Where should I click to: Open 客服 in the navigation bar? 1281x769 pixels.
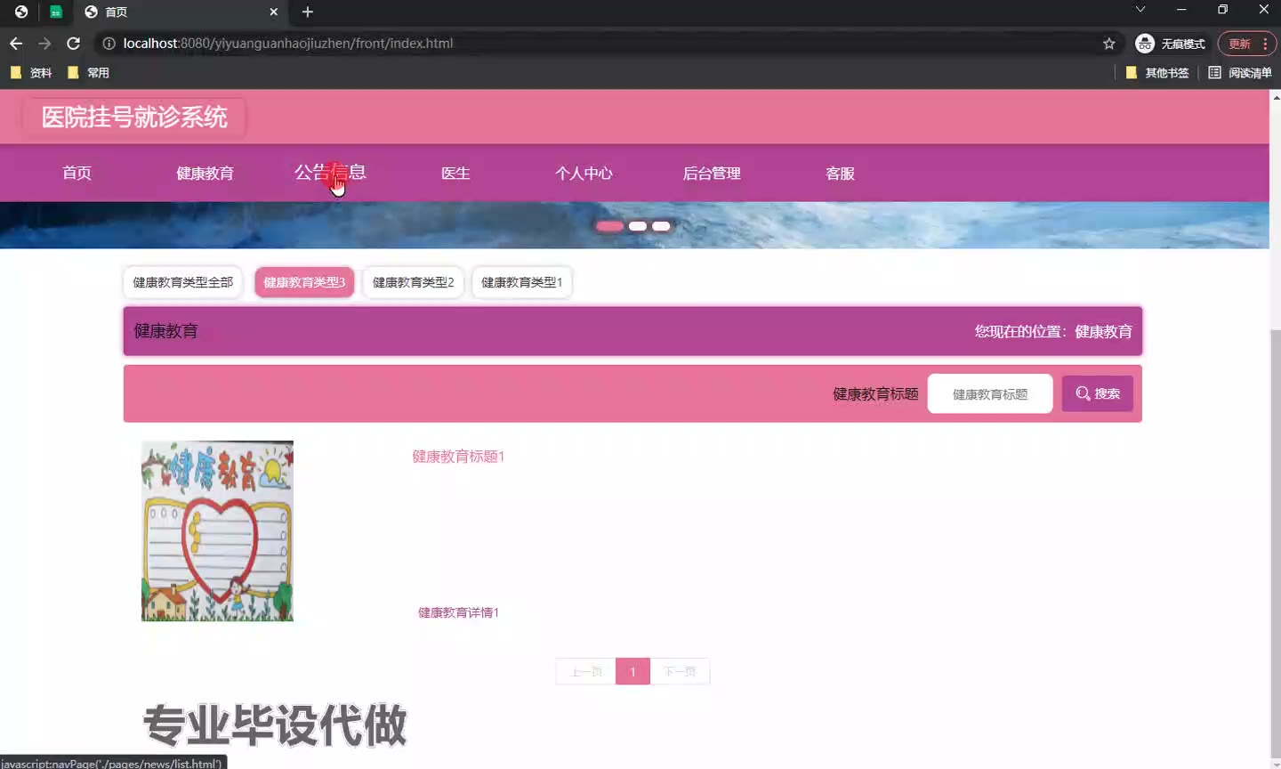840,173
